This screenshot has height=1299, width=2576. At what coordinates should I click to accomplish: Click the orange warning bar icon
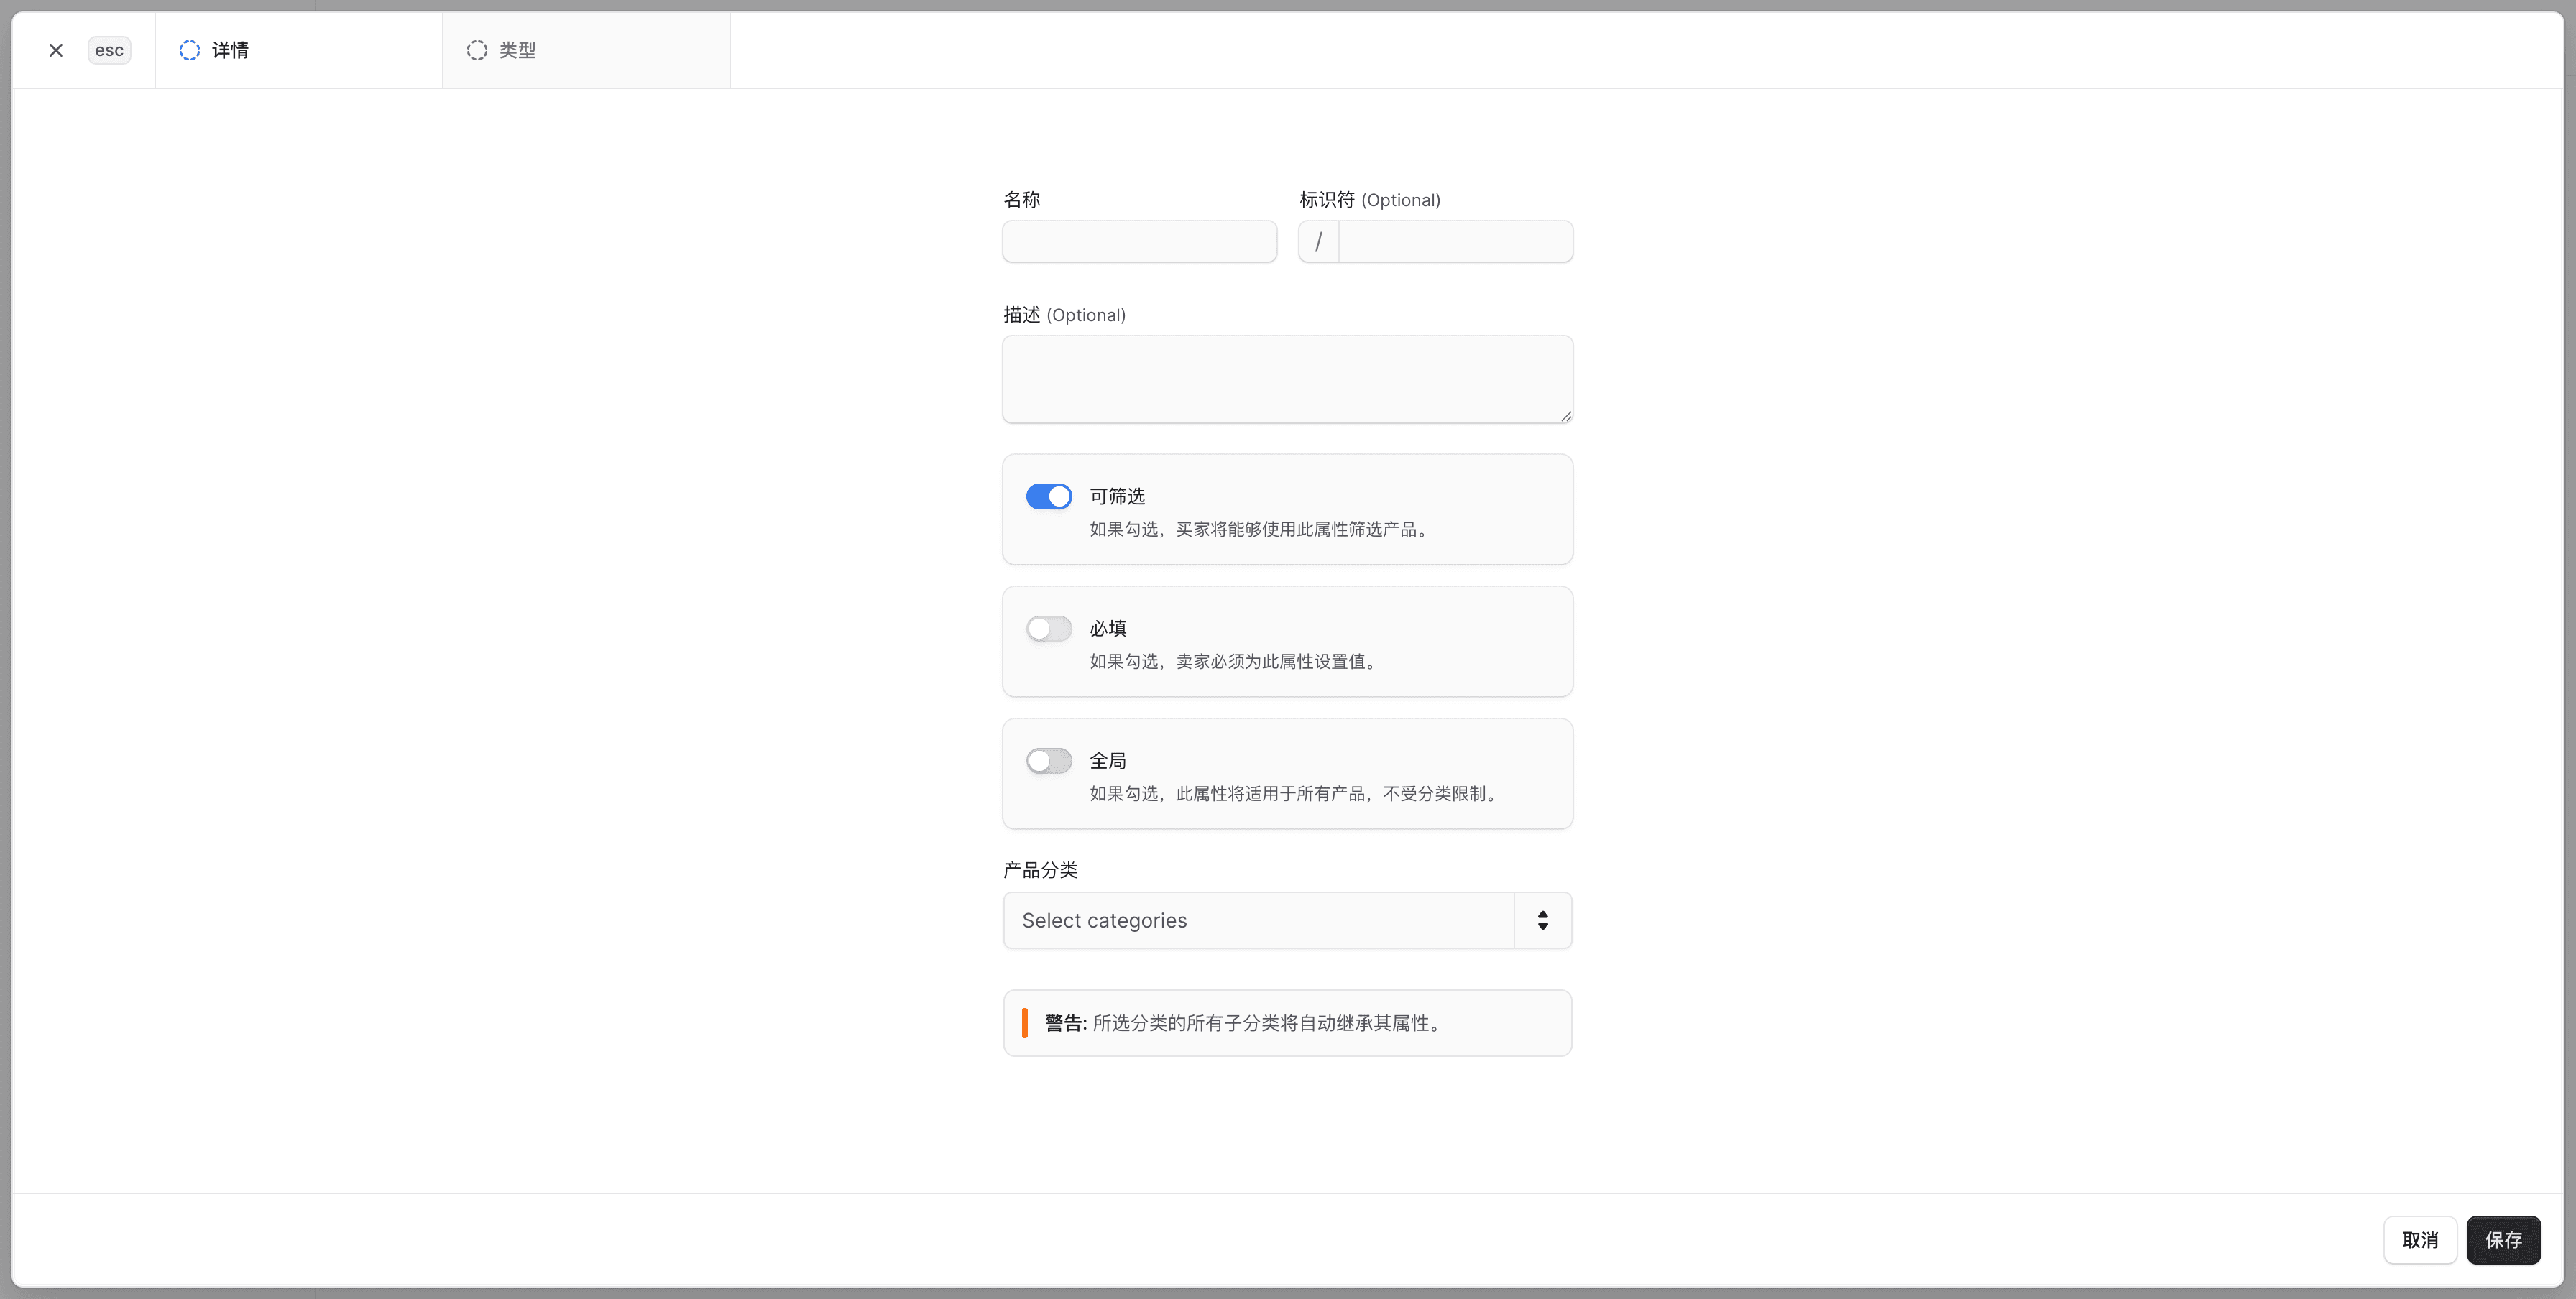1026,1022
